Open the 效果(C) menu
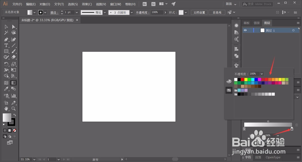This screenshot has height=162, width=302. tap(87, 4)
